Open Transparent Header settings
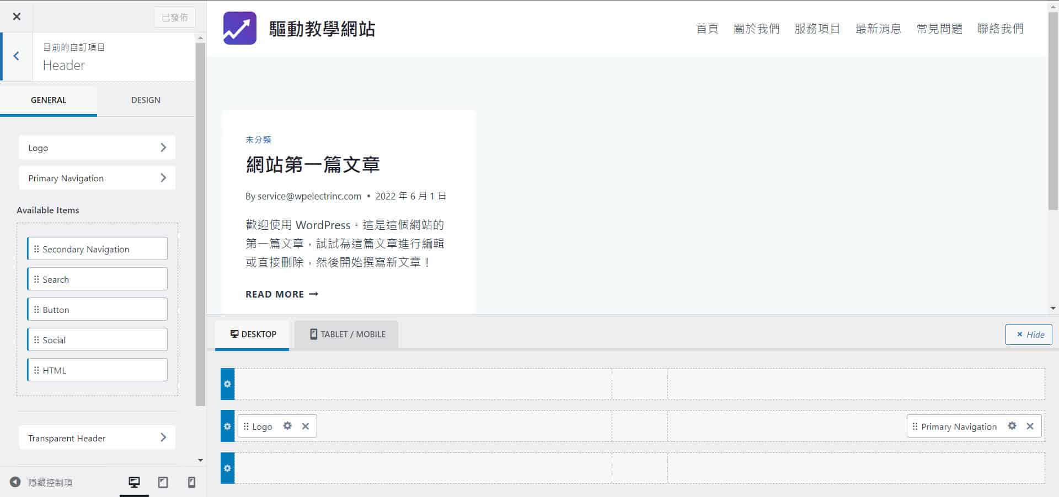Viewport: 1059px width, 497px height. point(97,438)
